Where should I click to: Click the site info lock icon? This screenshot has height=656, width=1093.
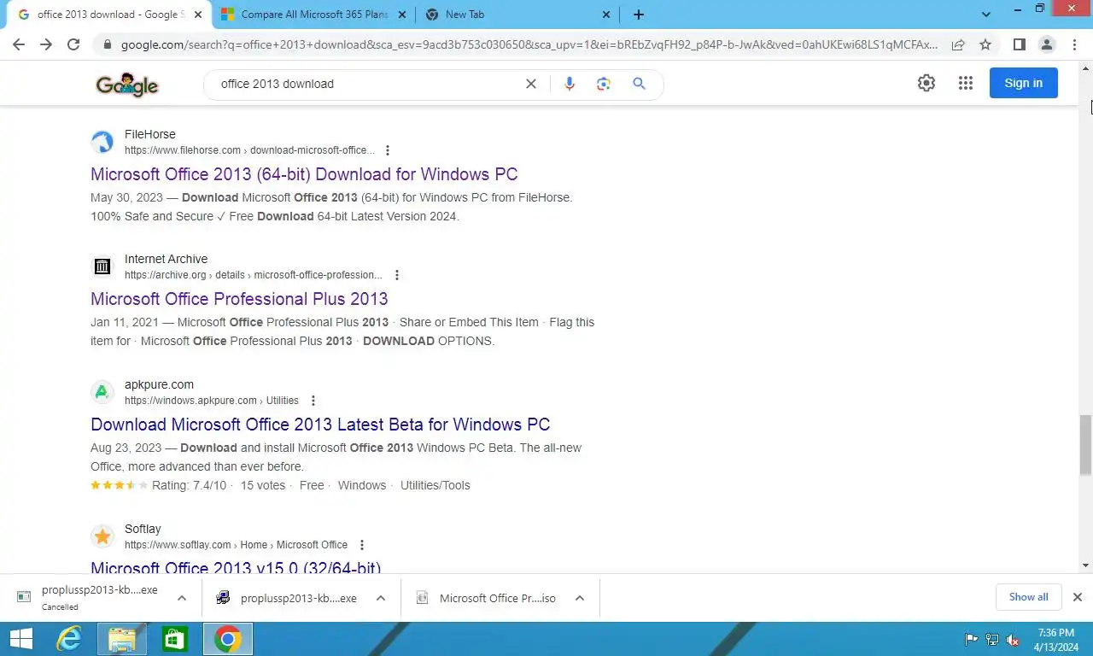pos(107,44)
